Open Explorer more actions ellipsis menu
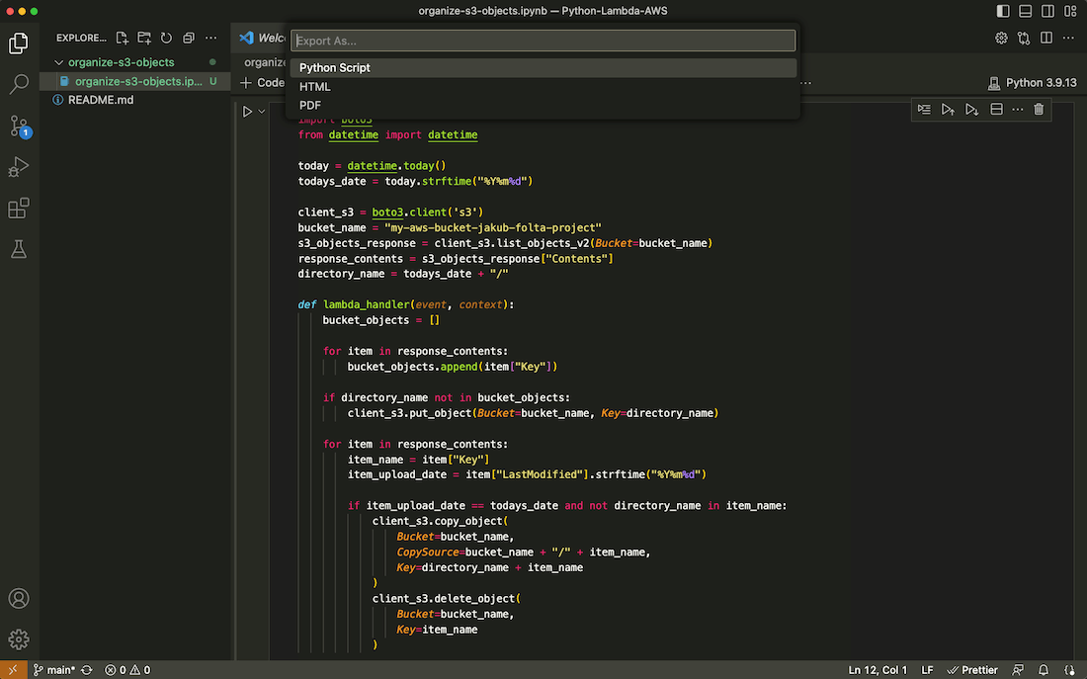Viewport: 1087px width, 679px height. [210, 38]
